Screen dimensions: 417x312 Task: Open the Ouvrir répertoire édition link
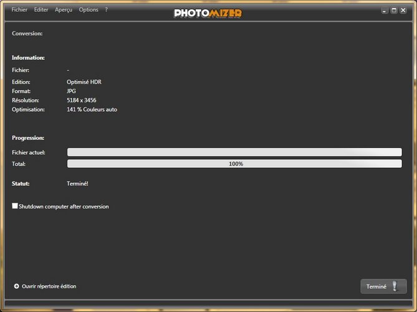coord(49,286)
